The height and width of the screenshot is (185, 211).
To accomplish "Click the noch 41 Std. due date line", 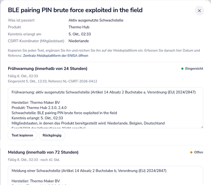I will click(34, 160).
